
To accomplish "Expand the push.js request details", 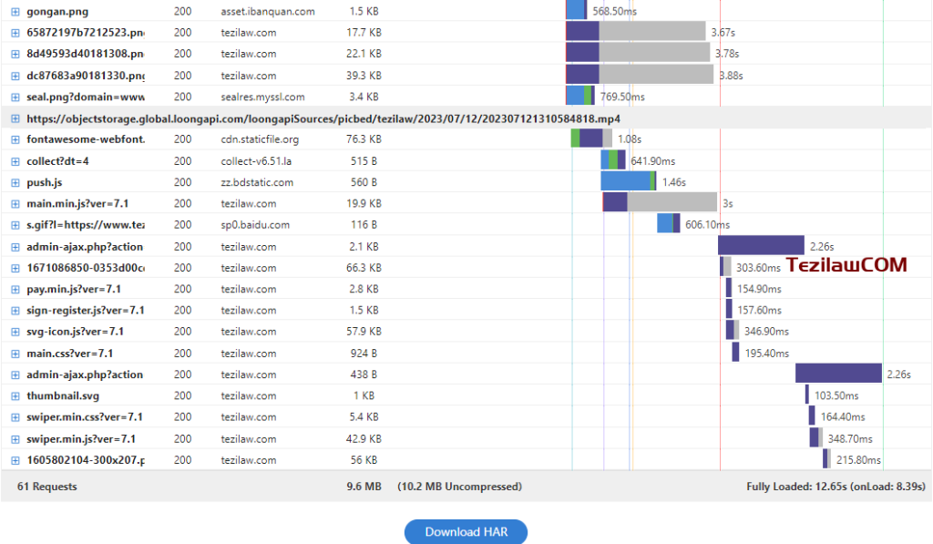I will coord(15,182).
